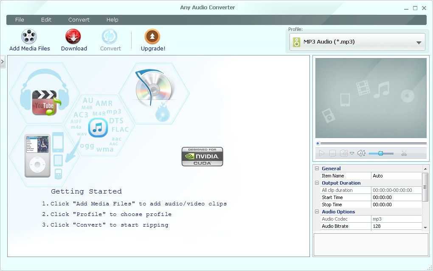Click the Start Time value field
The image size is (433, 271).
[396, 197]
